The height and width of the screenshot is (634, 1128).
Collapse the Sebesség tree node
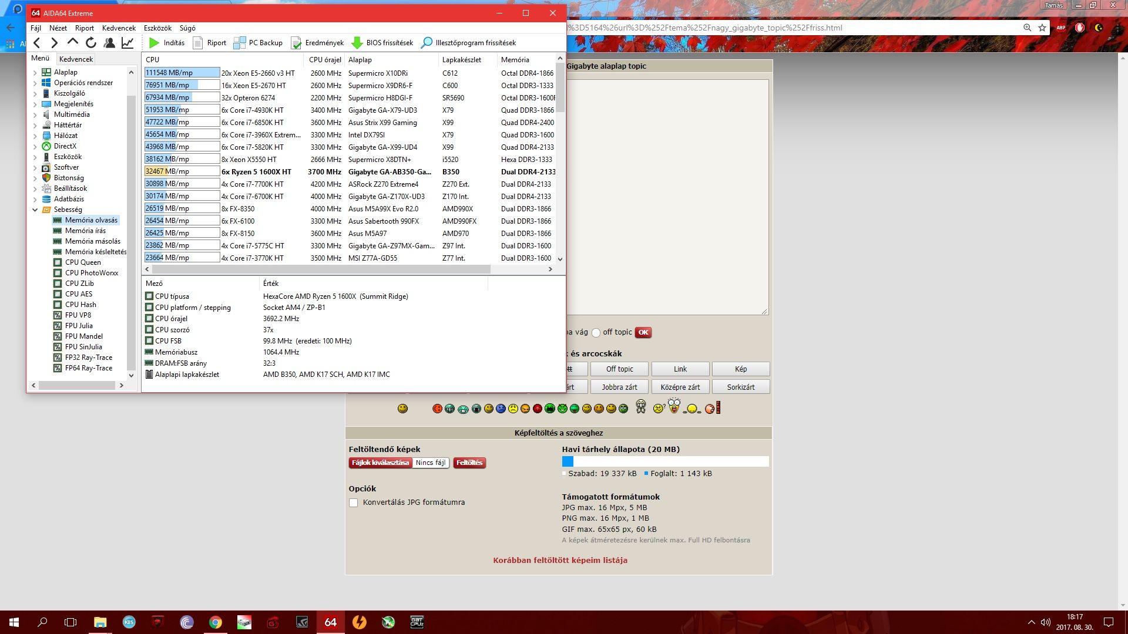35,210
